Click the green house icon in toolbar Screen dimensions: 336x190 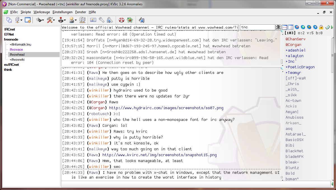(x=130, y=20)
